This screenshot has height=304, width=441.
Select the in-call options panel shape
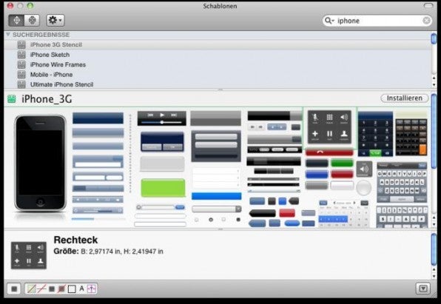pos(329,127)
